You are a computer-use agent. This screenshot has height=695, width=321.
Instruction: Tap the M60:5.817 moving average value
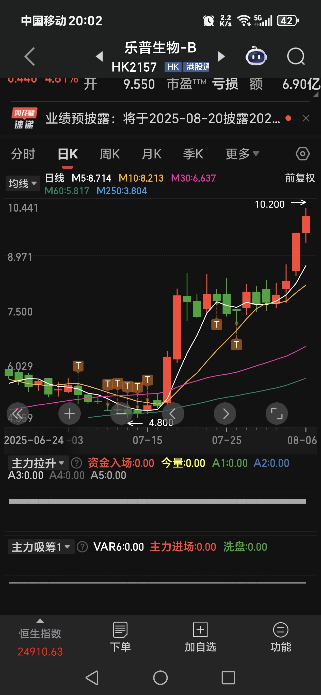point(67,191)
